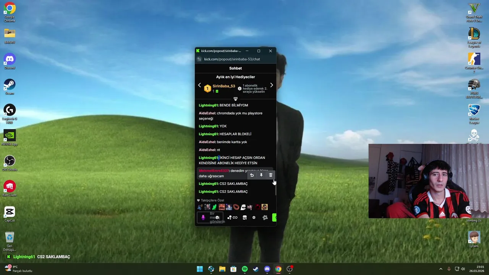Switch to OBS in the taskbar
The height and width of the screenshot is (275, 489).
[290, 269]
